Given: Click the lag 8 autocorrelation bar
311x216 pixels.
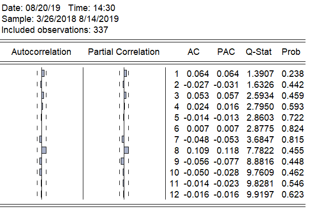Looking at the screenshot, I should point(44,150).
